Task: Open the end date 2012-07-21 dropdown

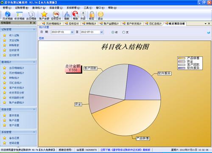Action: pos(101,32)
